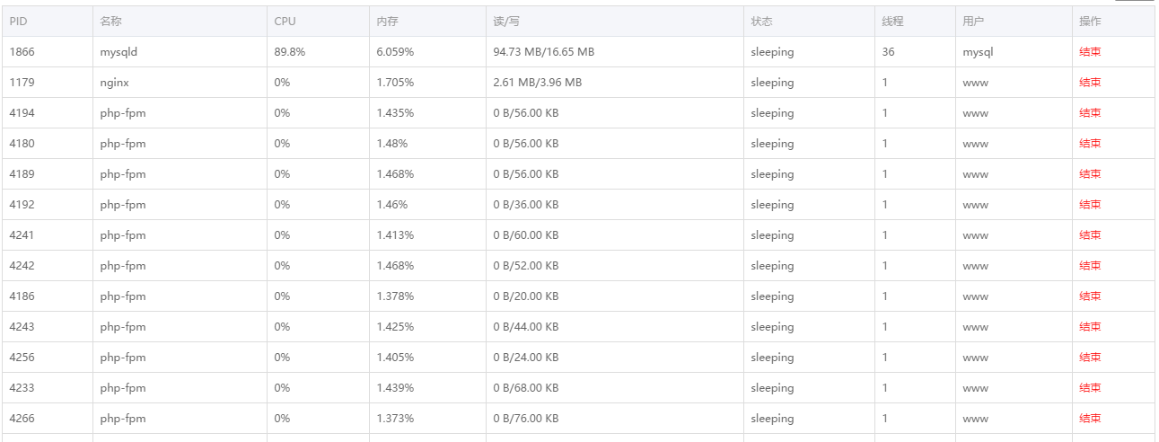1159x442 pixels.
Task: End process 4242 via 结束 link
Action: 1090,266
